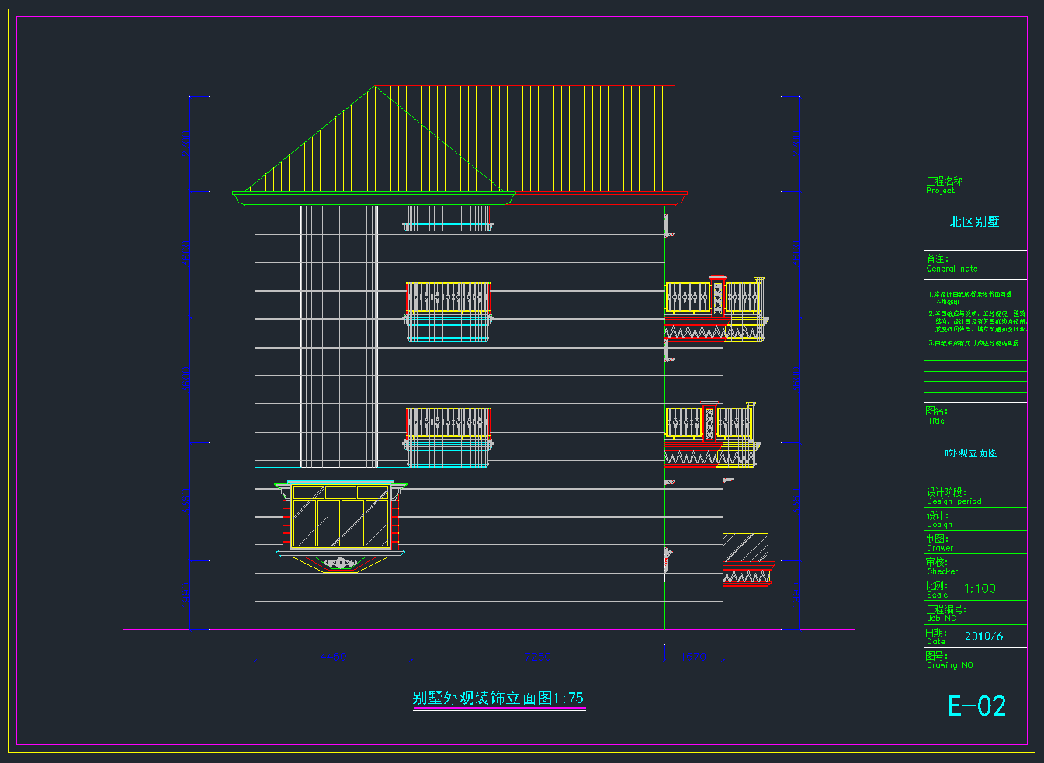This screenshot has height=763, width=1044.
Task: Select the third floor center balcony
Action: pyautogui.click(x=448, y=310)
